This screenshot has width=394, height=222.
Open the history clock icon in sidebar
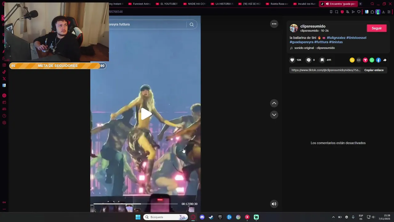(x=4, y=116)
